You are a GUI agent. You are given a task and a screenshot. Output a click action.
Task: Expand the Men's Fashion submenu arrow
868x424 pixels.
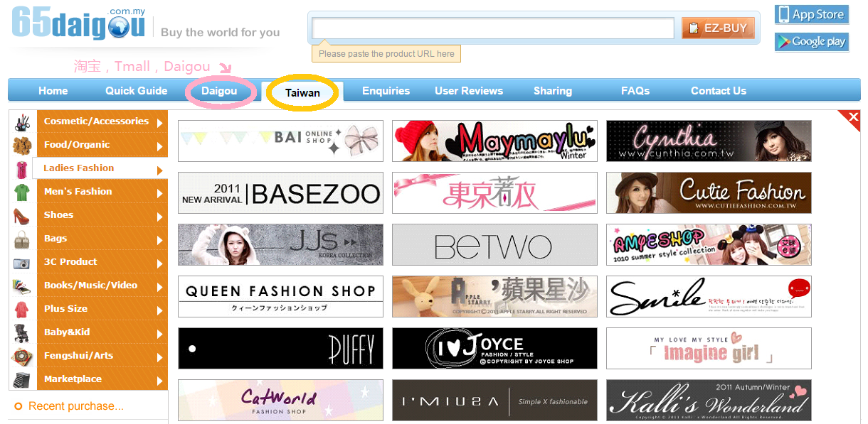160,193
